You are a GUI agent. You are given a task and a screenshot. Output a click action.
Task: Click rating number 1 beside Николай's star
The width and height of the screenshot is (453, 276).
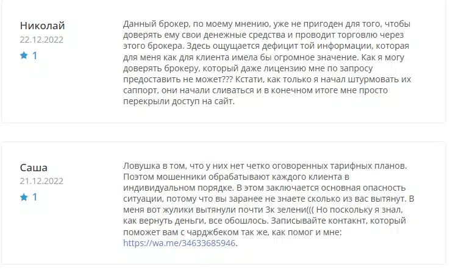35,55
